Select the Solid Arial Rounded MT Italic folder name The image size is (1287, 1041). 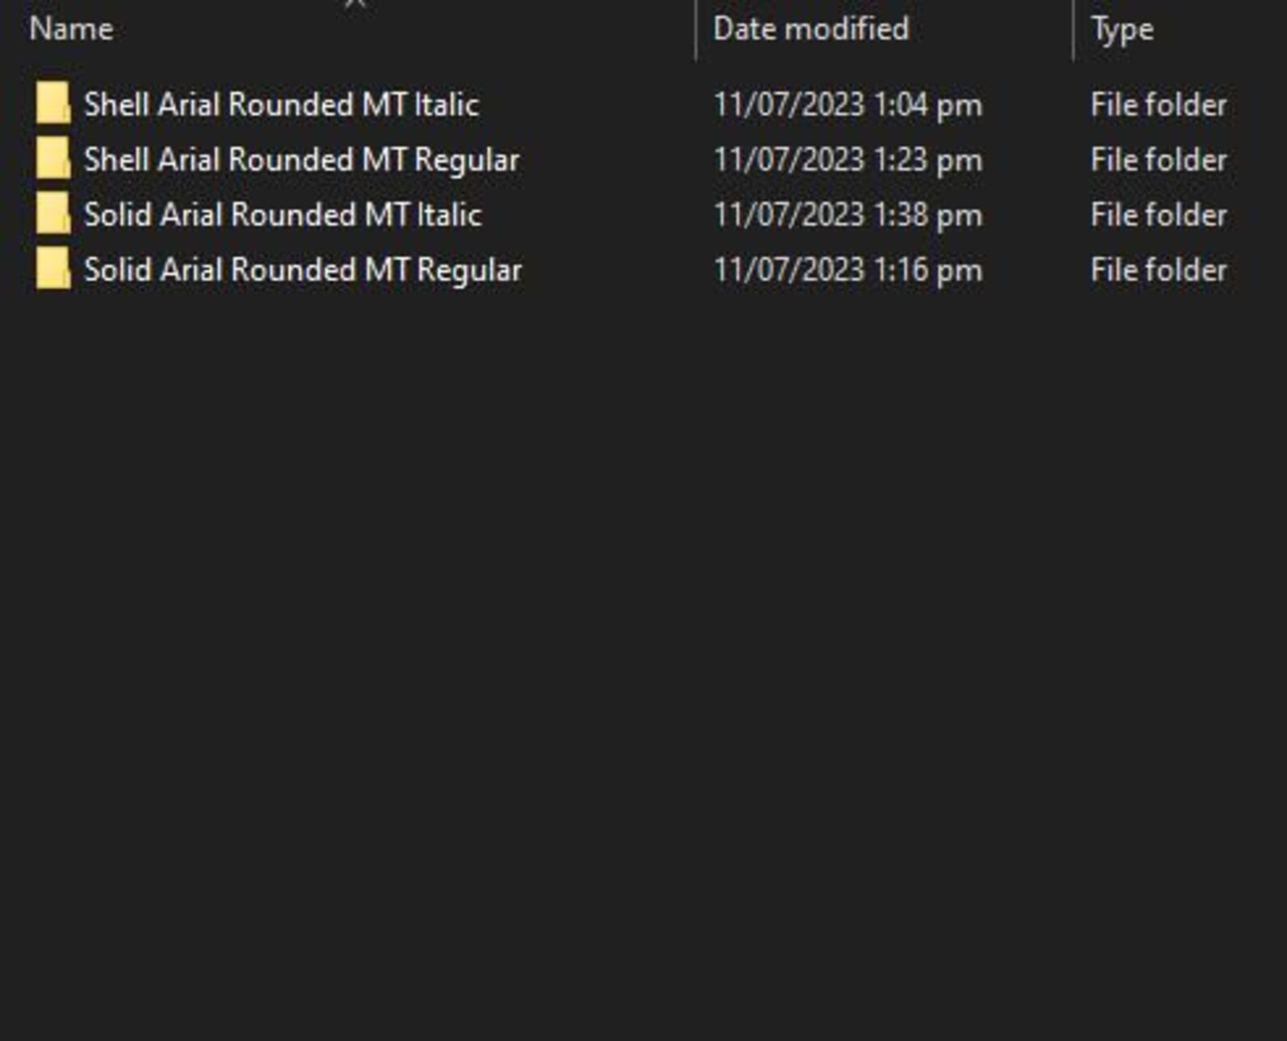pyautogui.click(x=283, y=215)
